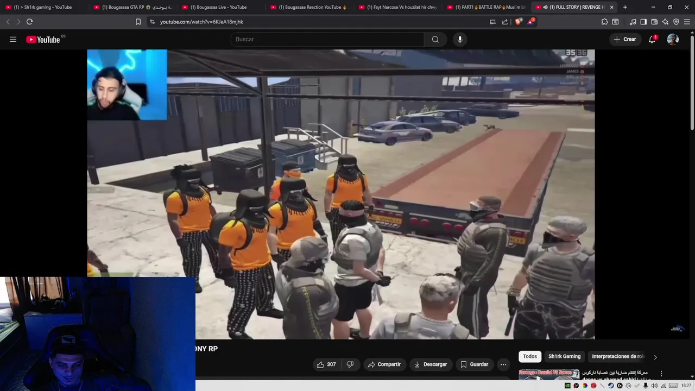Click the youtube.com URL address field
The height and width of the screenshot is (391, 695).
pos(201,22)
